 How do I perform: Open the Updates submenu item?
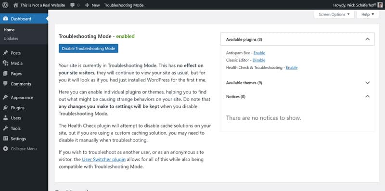11,38
